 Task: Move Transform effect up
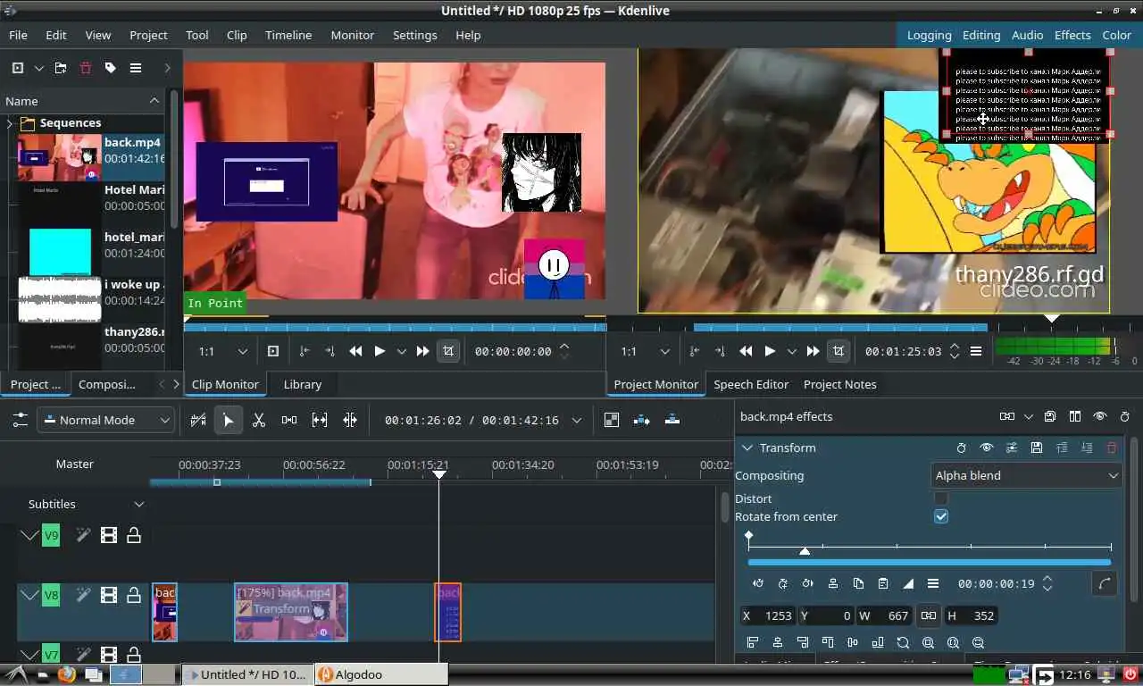pos(1062,448)
